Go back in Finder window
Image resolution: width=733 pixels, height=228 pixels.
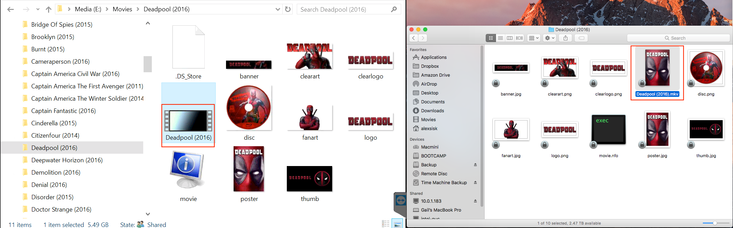[x=414, y=38]
